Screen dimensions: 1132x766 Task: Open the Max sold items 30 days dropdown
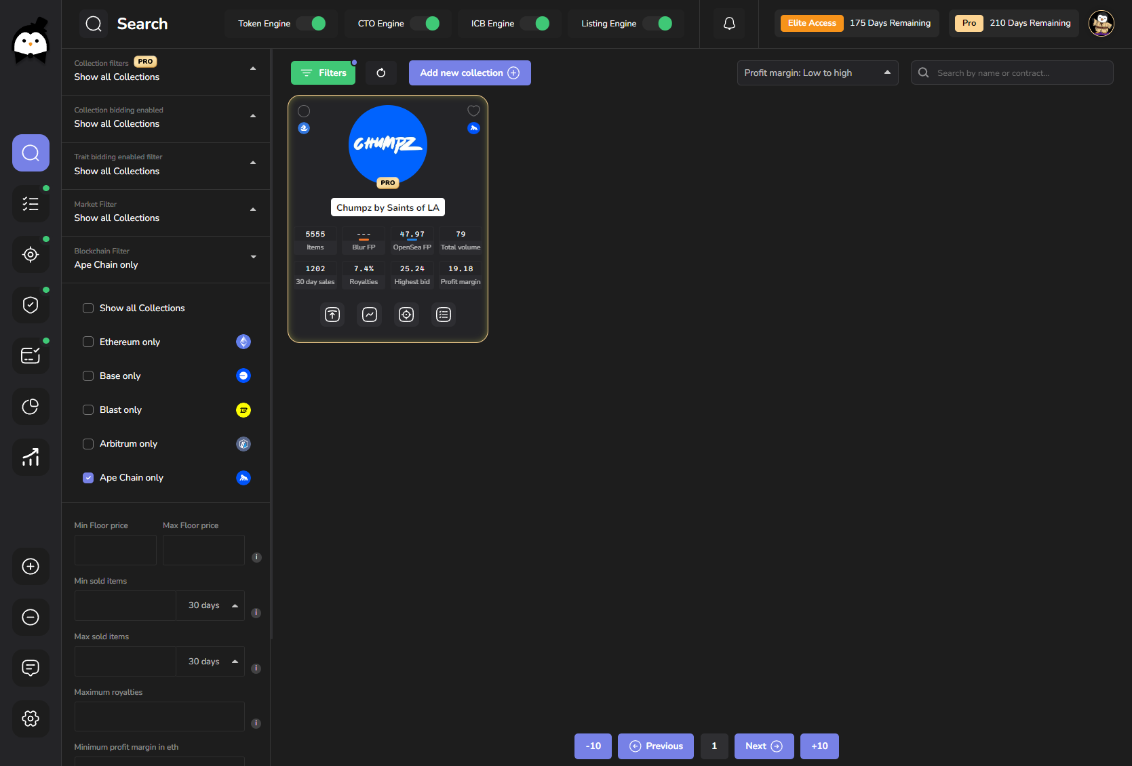[210, 662]
